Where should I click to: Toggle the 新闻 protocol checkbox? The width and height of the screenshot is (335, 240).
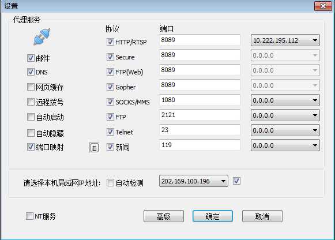(x=110, y=147)
